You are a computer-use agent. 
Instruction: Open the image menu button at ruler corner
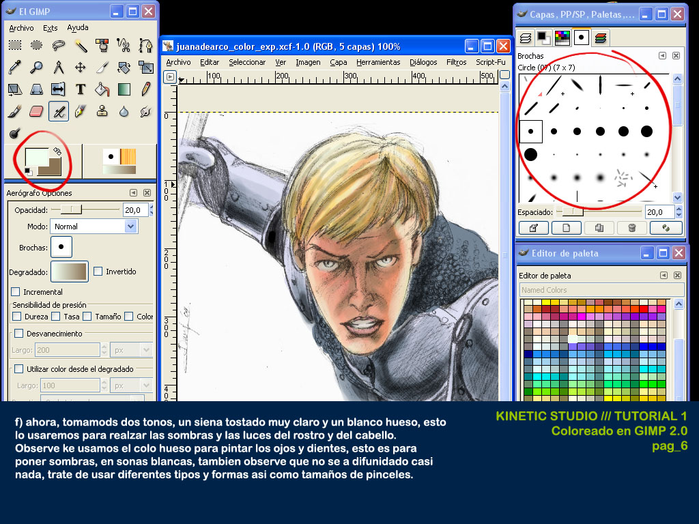pyautogui.click(x=170, y=76)
